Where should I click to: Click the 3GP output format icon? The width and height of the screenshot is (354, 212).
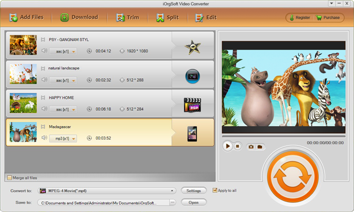(192, 105)
